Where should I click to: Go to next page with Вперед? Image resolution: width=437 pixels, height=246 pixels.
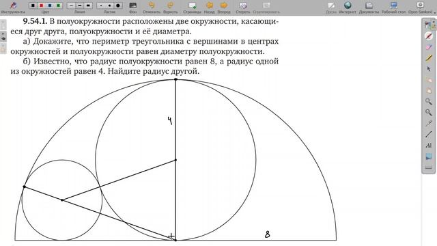(224, 8)
